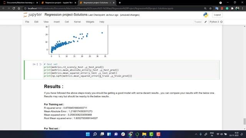The height and width of the screenshot is (138, 246).
Task: Click the browser home icon
Action: click(19, 8)
